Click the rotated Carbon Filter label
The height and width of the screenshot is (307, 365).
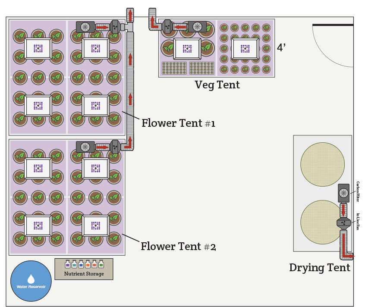[x=358, y=191]
